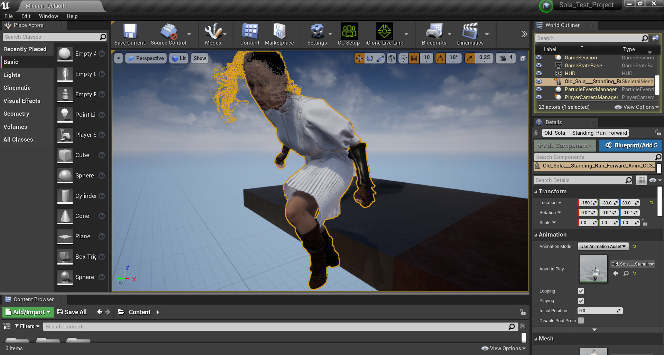Toggle grid snapping in the viewport
This screenshot has height=355, width=664.
[414, 58]
